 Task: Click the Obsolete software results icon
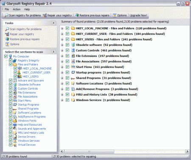[73, 45]
